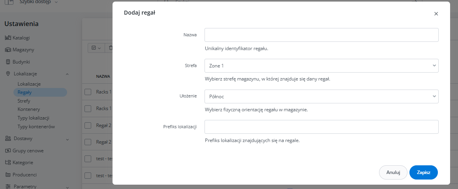The image size is (458, 189).
Task: Click the Katalogi icon in sidebar
Action: tap(8, 38)
